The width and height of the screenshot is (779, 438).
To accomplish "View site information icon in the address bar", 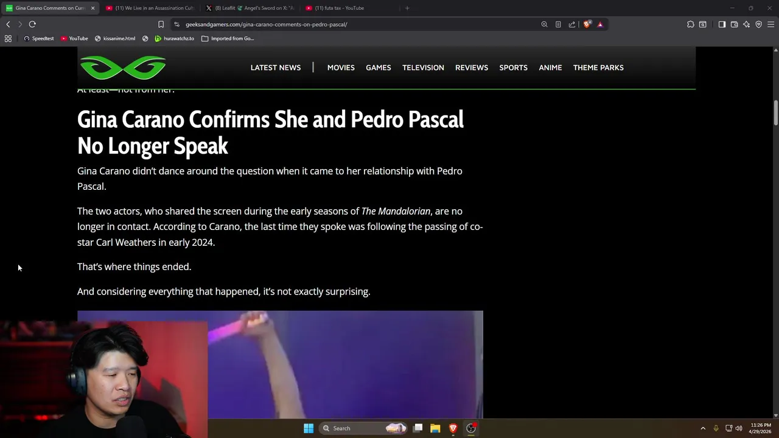I will (176, 24).
